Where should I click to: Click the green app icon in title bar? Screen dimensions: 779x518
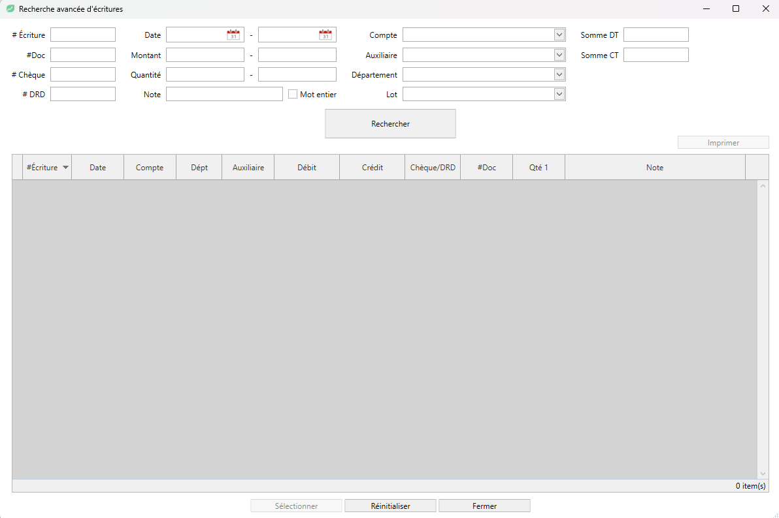pos(10,9)
